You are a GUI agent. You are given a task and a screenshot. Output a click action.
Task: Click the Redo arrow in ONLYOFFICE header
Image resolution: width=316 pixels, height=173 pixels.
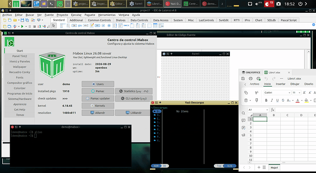coord(274,79)
